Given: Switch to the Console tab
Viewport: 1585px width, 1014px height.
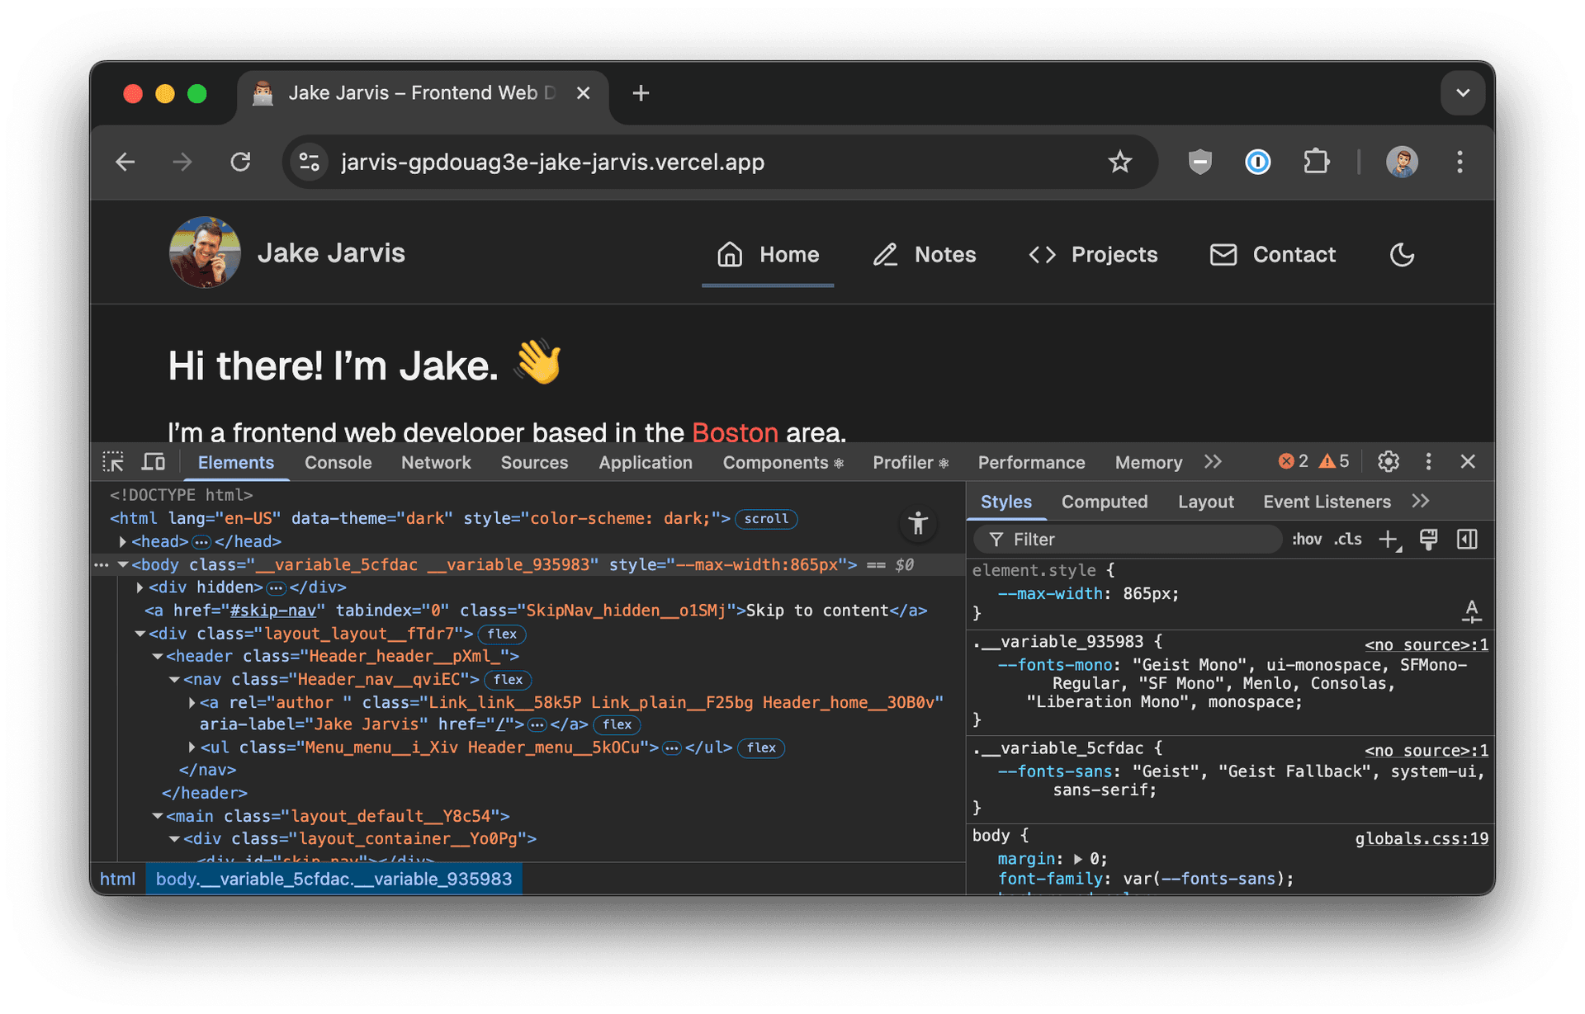Looking at the screenshot, I should (338, 462).
